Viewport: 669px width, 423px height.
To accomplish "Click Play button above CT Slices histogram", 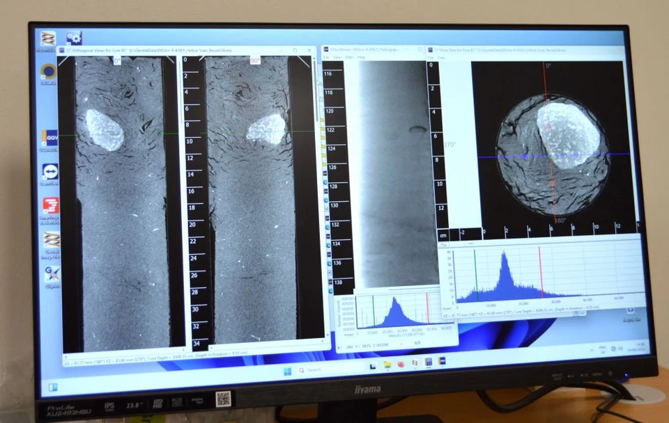I will [x=444, y=245].
